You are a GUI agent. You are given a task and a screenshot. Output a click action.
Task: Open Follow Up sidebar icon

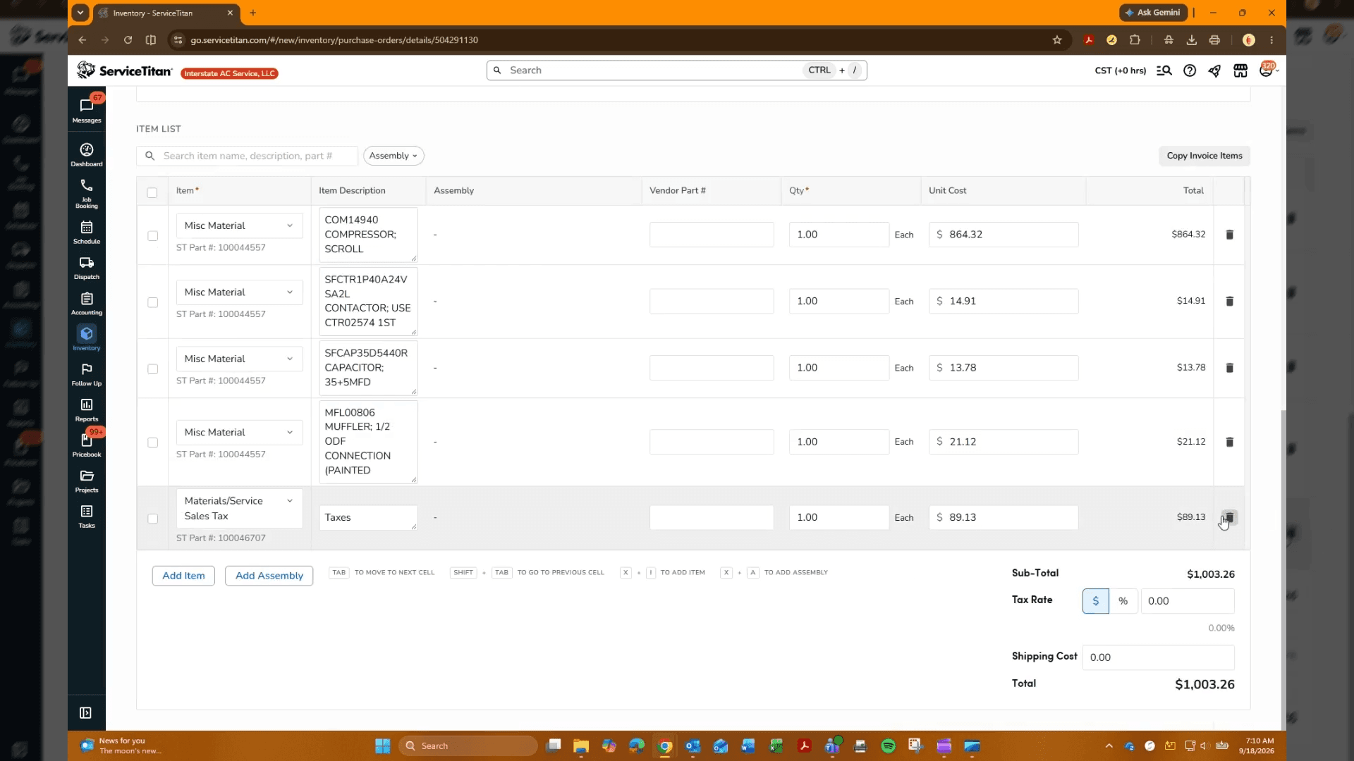[x=87, y=374]
